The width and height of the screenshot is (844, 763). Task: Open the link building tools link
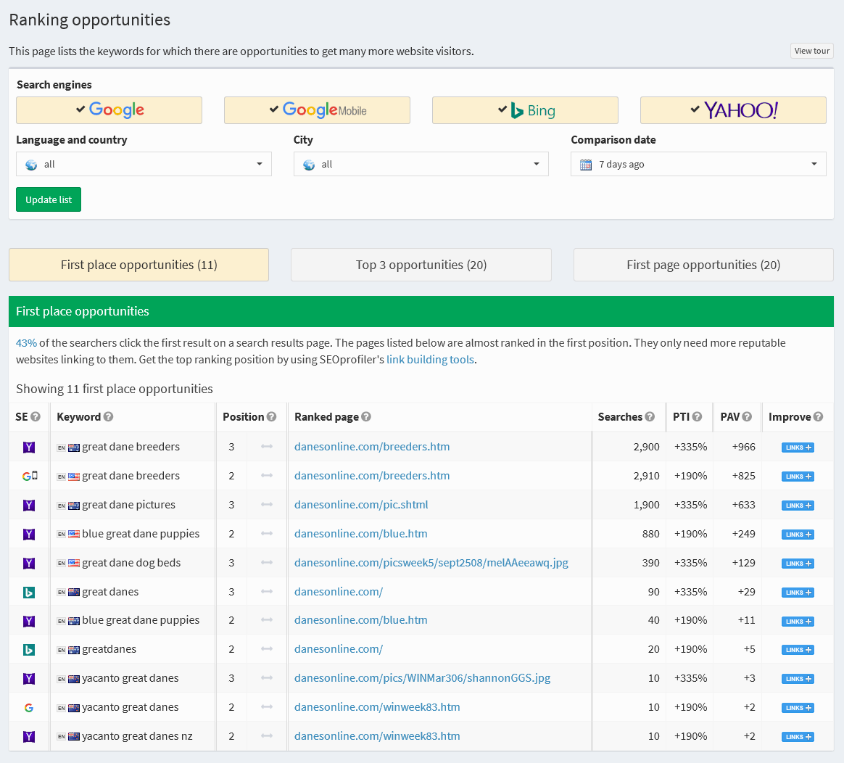(x=430, y=360)
